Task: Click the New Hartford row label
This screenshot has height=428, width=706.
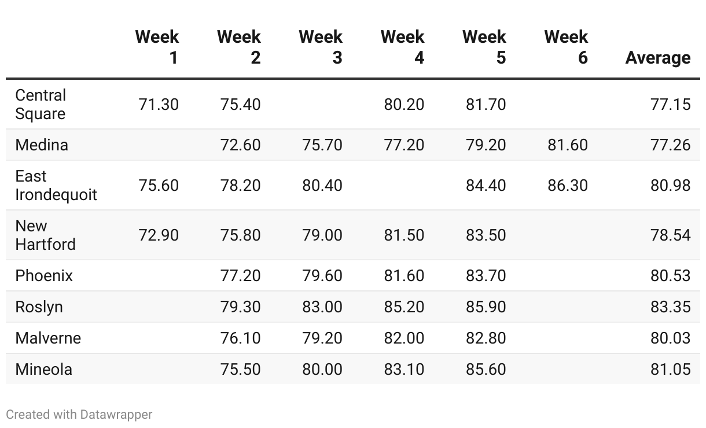Action: tap(45, 235)
